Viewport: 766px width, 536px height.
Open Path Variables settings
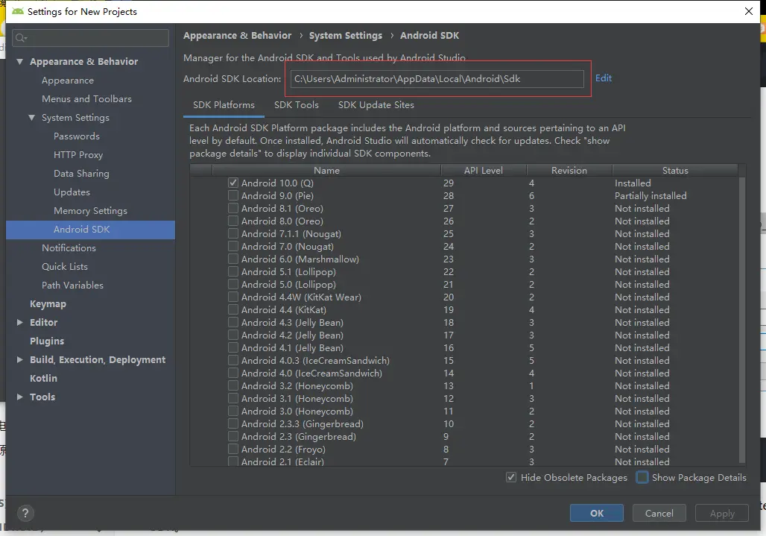(x=72, y=285)
